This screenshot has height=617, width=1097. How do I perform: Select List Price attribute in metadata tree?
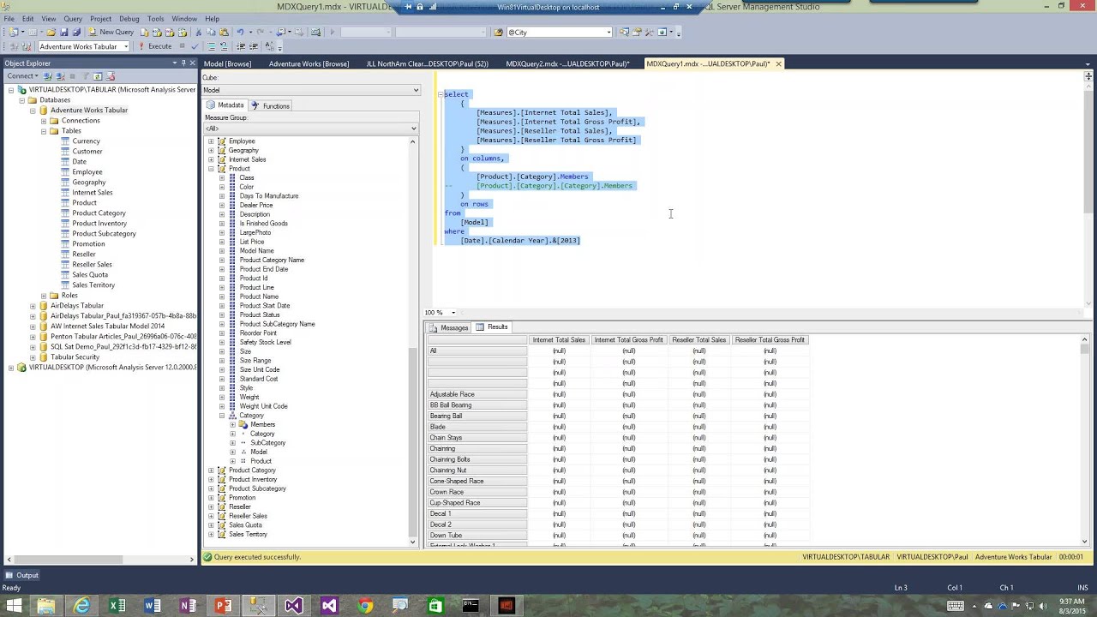click(252, 242)
